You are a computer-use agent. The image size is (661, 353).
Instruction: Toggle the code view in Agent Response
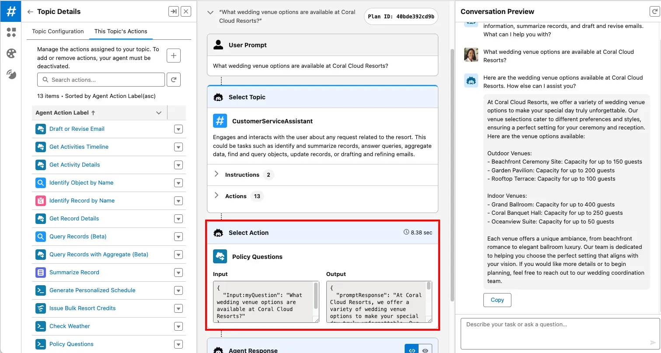tap(412, 350)
